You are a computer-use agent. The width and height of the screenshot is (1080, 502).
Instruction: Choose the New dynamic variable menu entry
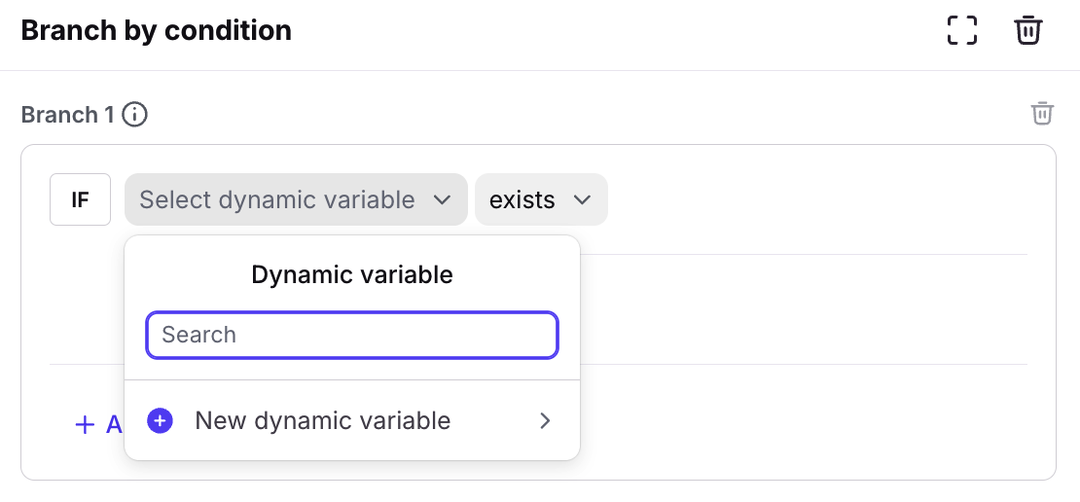tap(323, 420)
